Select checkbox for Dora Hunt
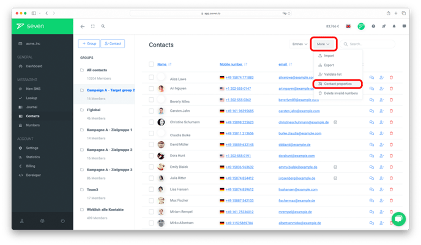The height and width of the screenshot is (245, 421). pyautogui.click(x=151, y=156)
